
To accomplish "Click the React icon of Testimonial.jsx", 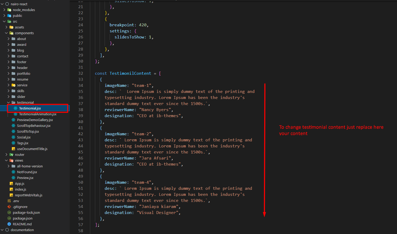I will point(16,108).
